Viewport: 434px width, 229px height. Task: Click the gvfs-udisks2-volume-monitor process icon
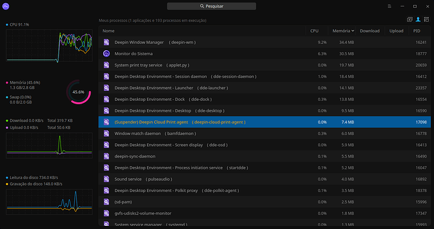pos(106,213)
